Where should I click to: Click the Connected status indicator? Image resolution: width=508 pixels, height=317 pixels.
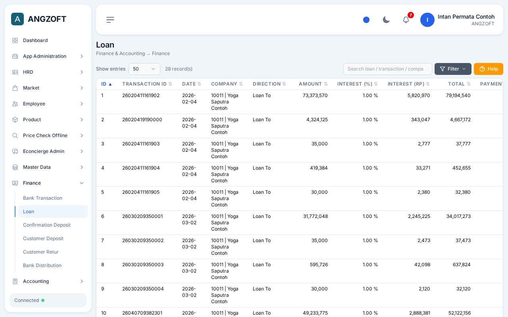[48, 300]
